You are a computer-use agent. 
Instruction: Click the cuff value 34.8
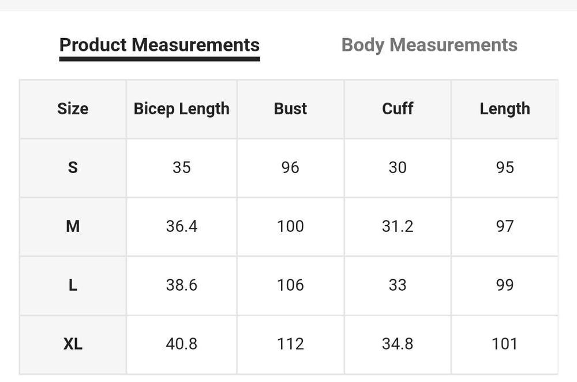[x=398, y=344]
